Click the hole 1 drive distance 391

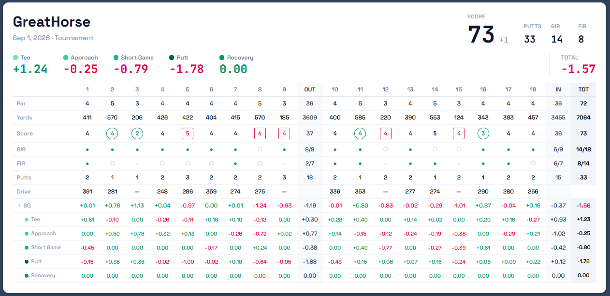coord(87,192)
